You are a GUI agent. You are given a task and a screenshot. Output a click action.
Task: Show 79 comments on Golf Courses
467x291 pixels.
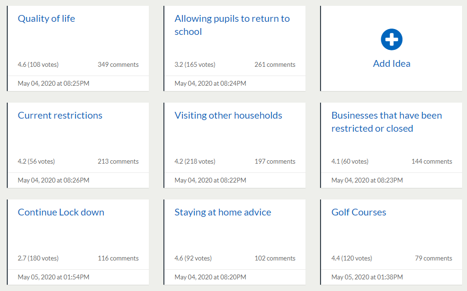point(434,259)
